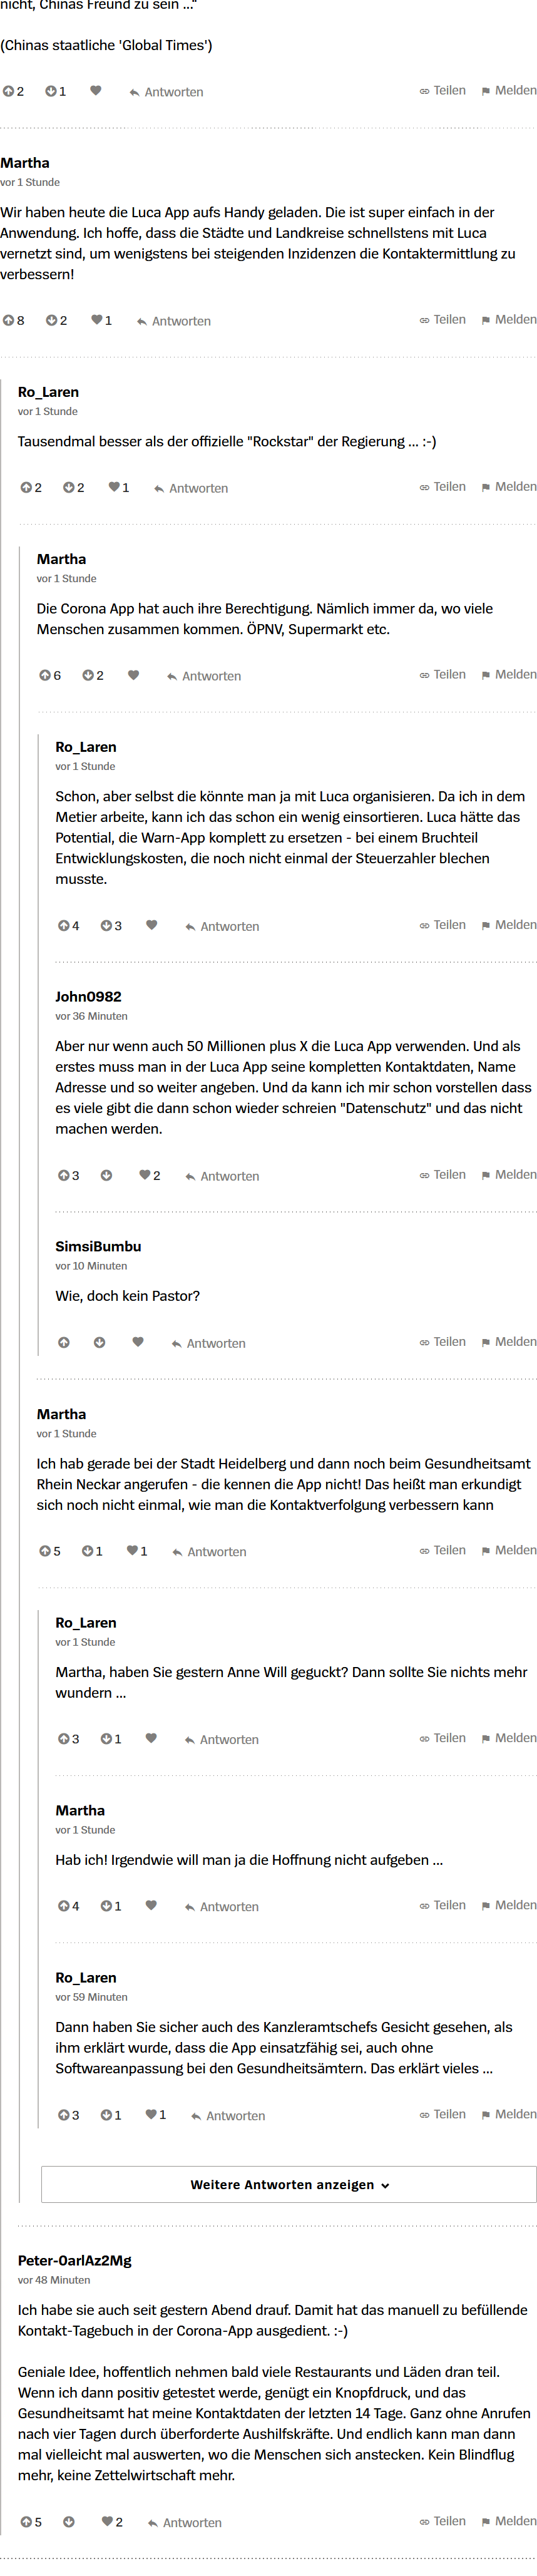Open Peter-0arlAz2Mg's username profile
This screenshot has width=537, height=2576.
pos(75,2260)
